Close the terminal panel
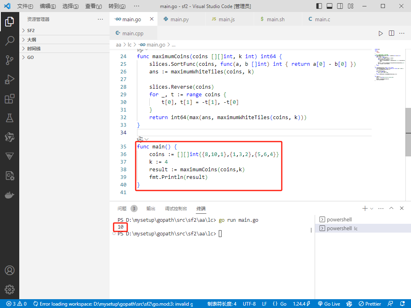Viewport: 411px width, 308px height. [x=401, y=208]
